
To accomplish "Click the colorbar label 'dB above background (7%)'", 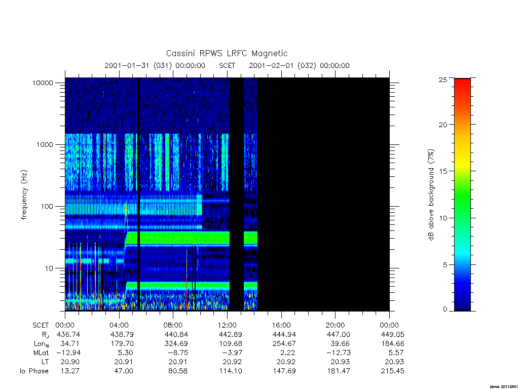I will (431, 195).
